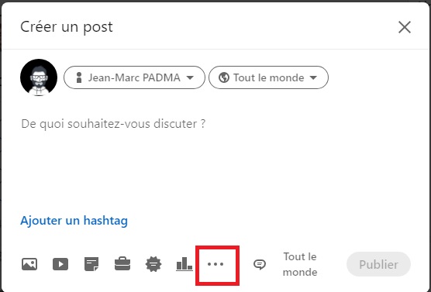Image resolution: width=431 pixels, height=292 pixels.
Task: Open the top Tout le monde visibility dropdown
Action: click(x=268, y=77)
